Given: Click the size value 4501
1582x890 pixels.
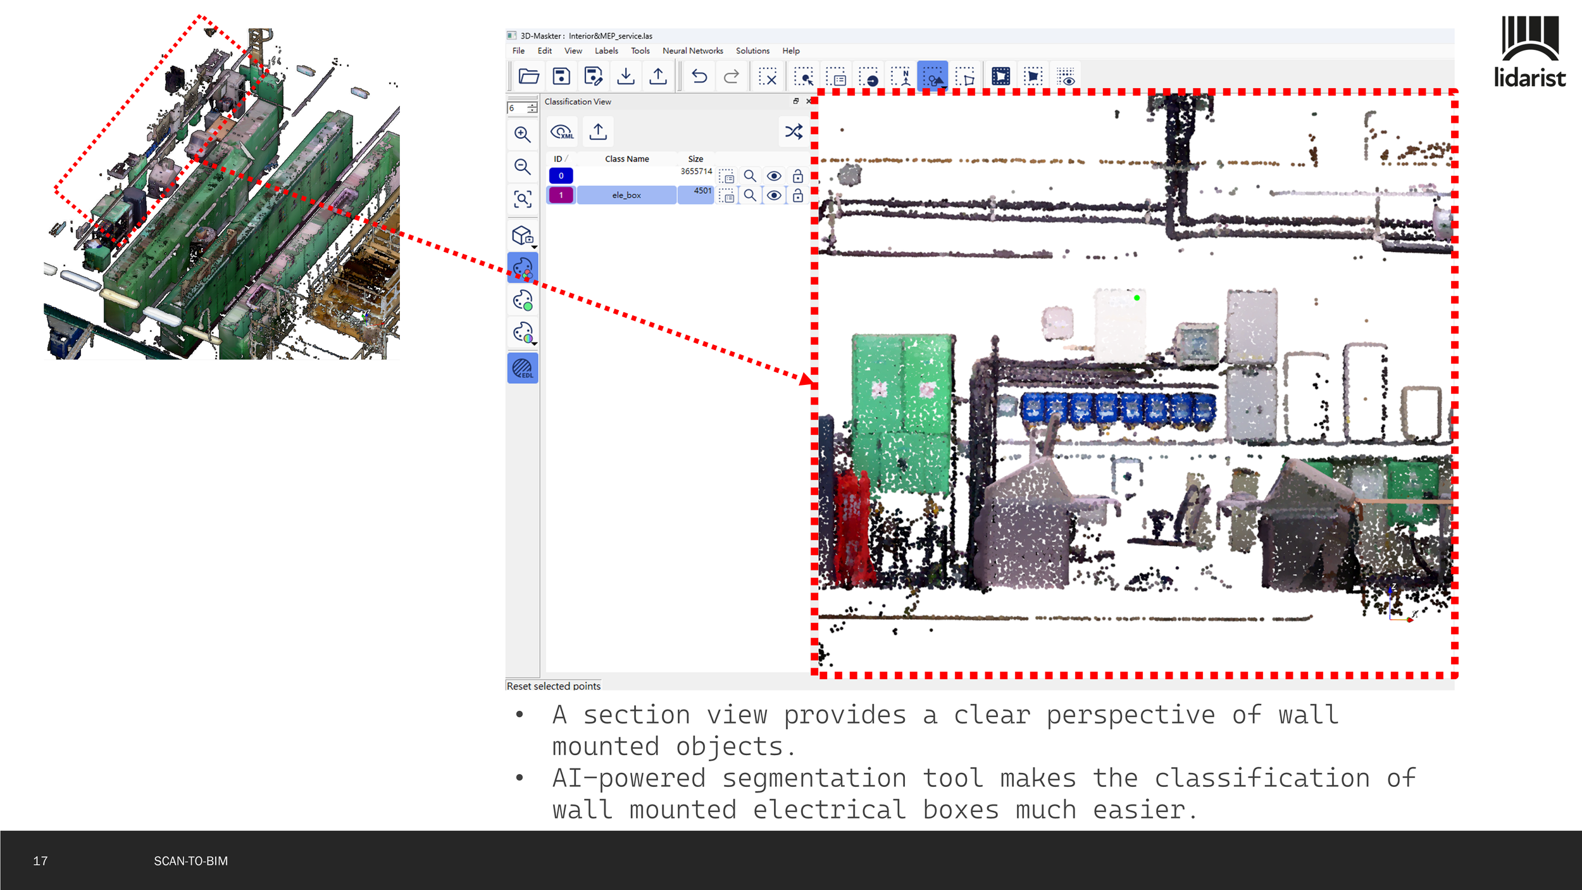Looking at the screenshot, I should point(702,191).
